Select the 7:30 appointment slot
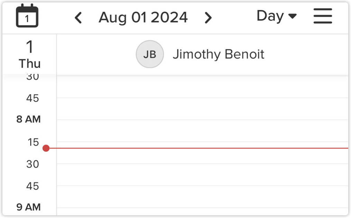Screen dimensions: 351x218 click(202, 87)
